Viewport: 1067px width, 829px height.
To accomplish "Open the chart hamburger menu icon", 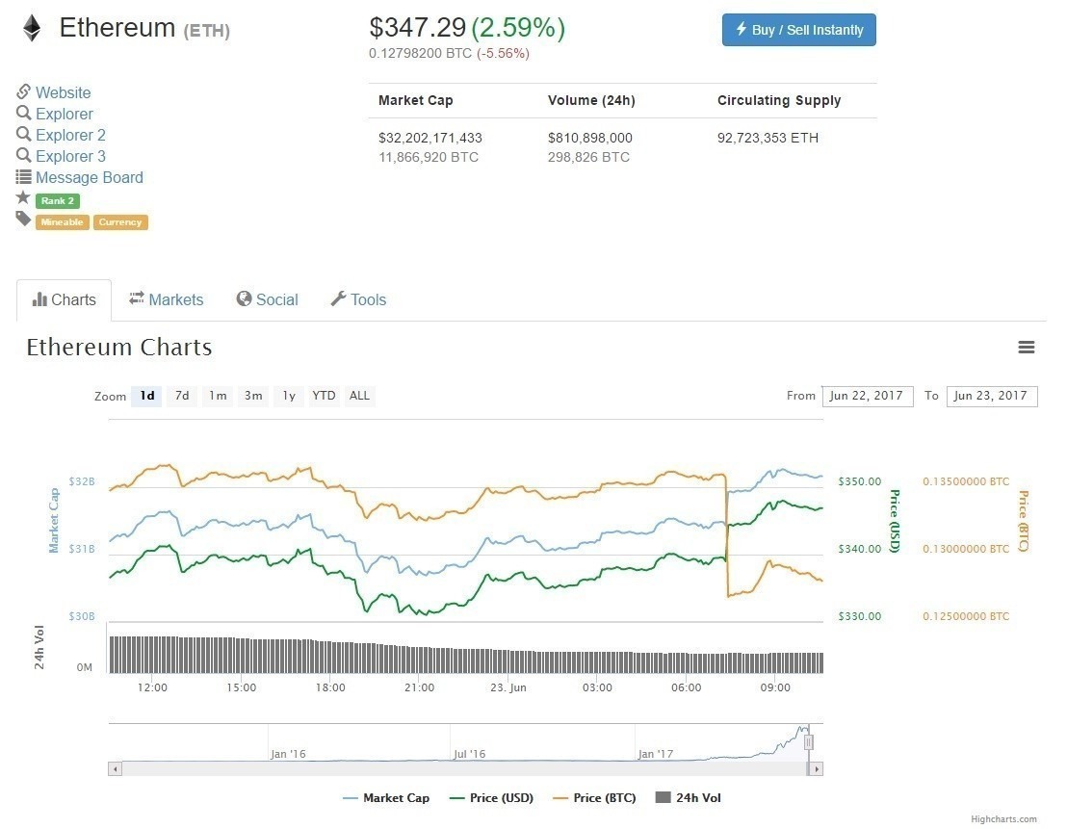I will [1027, 348].
